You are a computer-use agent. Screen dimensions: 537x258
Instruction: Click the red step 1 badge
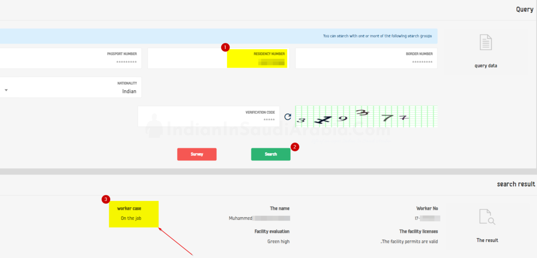[x=226, y=47]
